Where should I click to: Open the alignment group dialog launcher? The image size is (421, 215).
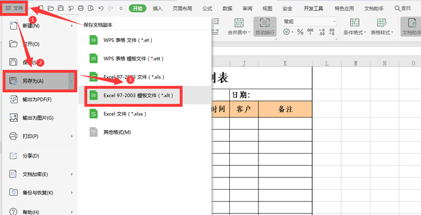[276, 39]
